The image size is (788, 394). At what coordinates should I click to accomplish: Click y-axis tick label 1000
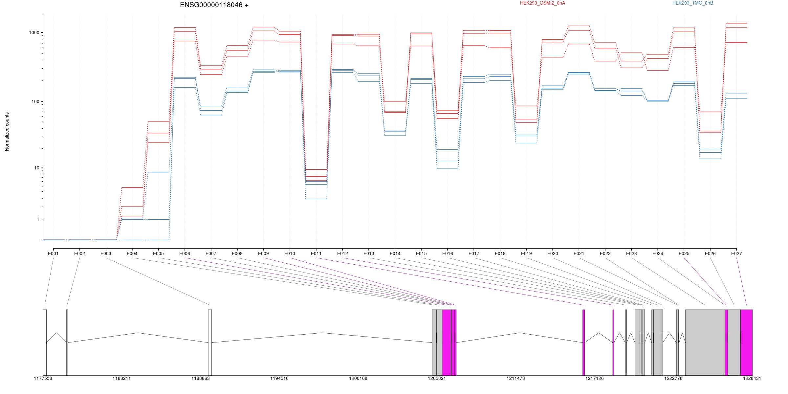point(34,33)
